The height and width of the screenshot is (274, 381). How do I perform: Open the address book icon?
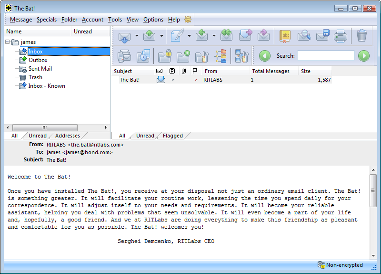click(x=285, y=36)
